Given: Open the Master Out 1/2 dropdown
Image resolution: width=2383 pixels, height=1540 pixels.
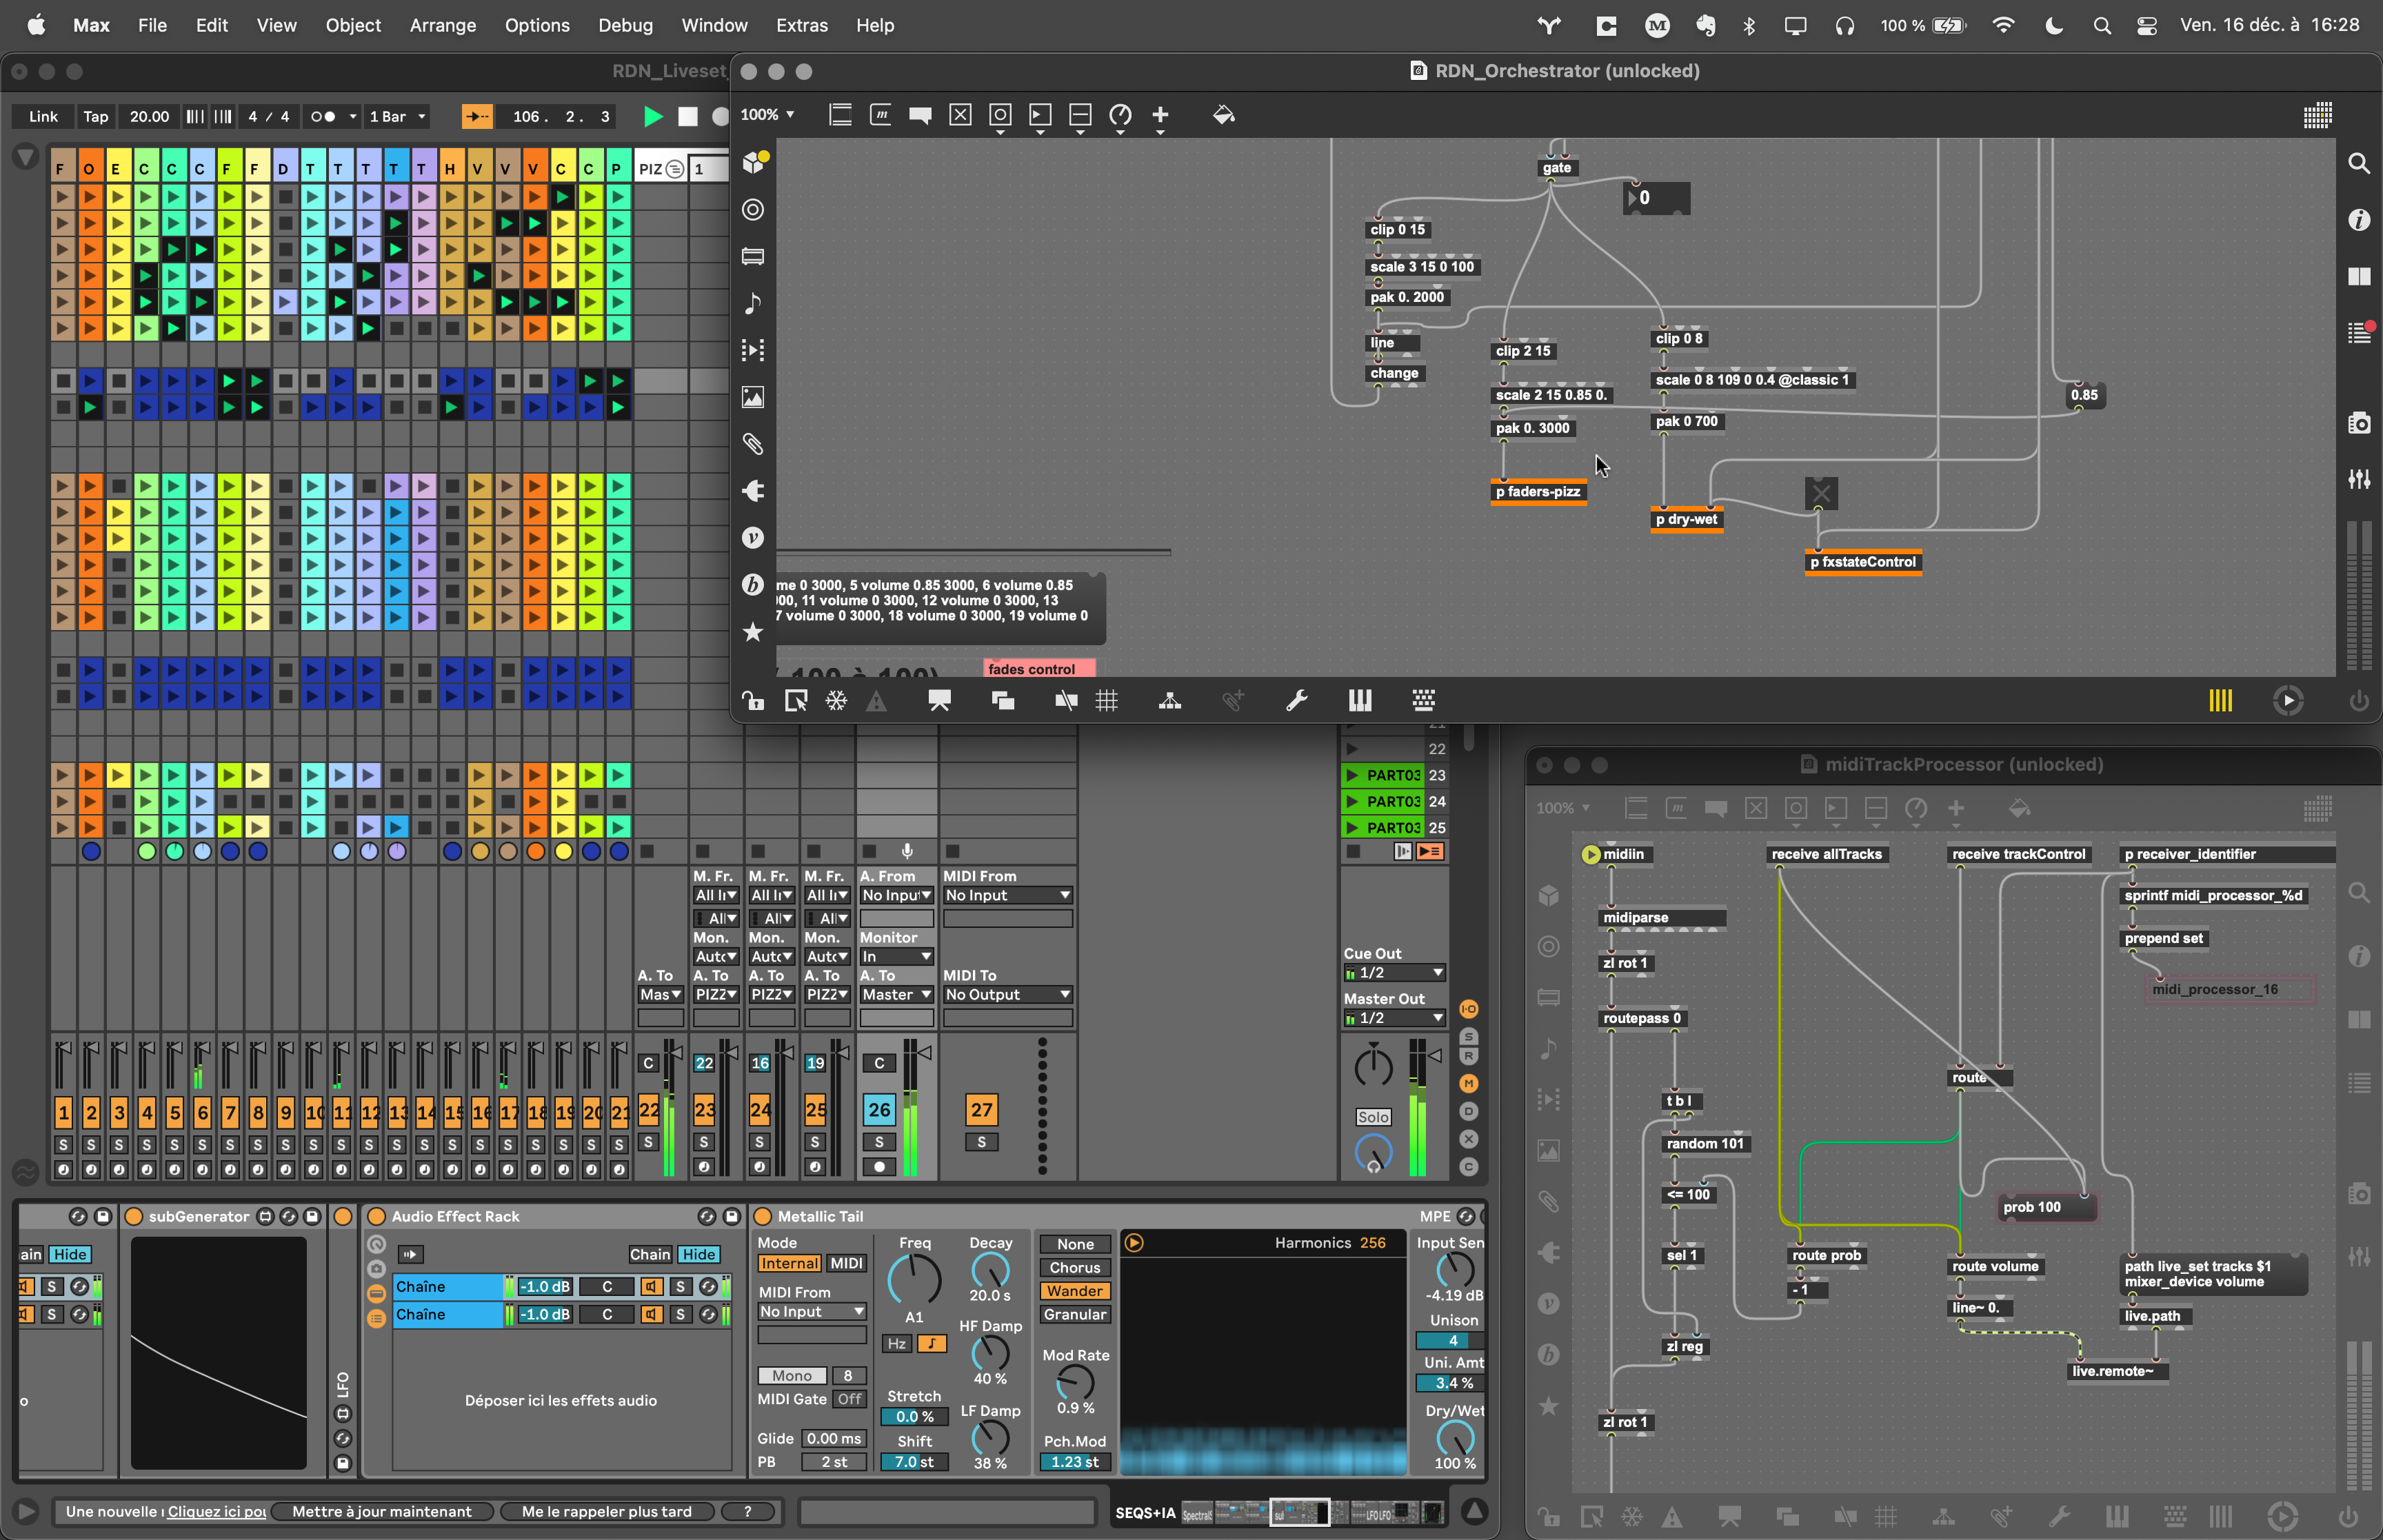Looking at the screenshot, I should coord(1394,1018).
